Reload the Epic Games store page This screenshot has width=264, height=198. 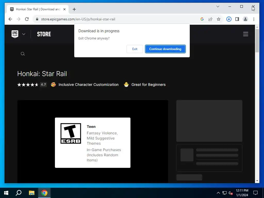[x=27, y=19]
